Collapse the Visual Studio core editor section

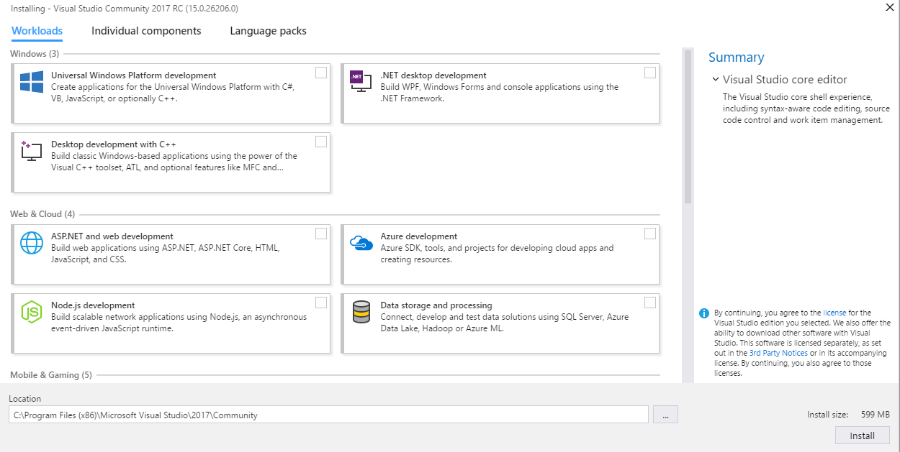click(x=715, y=80)
